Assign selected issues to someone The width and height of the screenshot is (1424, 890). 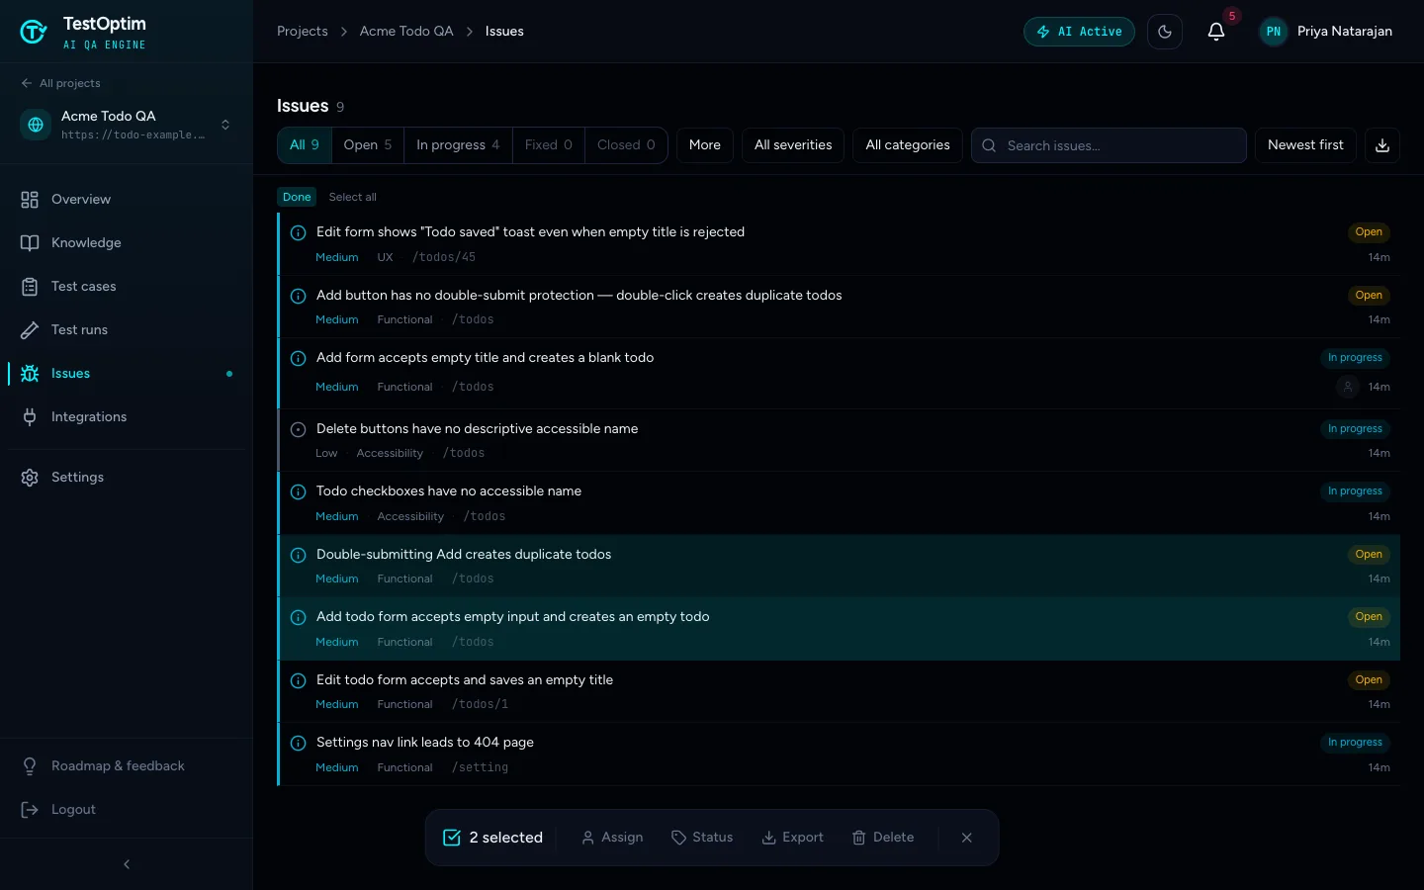(612, 838)
